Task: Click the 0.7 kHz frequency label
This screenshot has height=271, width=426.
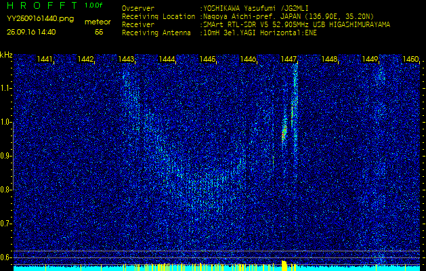Action: tap(5, 224)
